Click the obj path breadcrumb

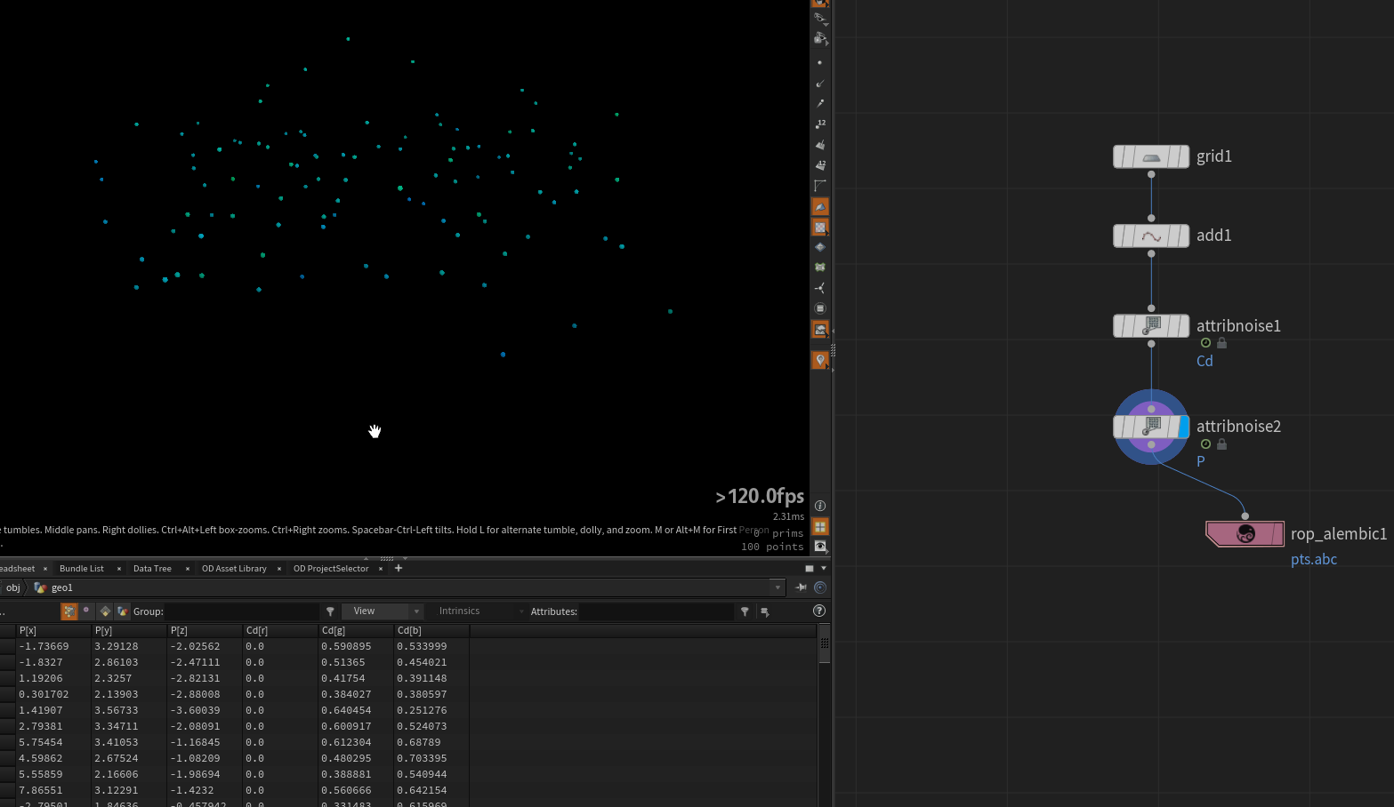click(x=13, y=587)
